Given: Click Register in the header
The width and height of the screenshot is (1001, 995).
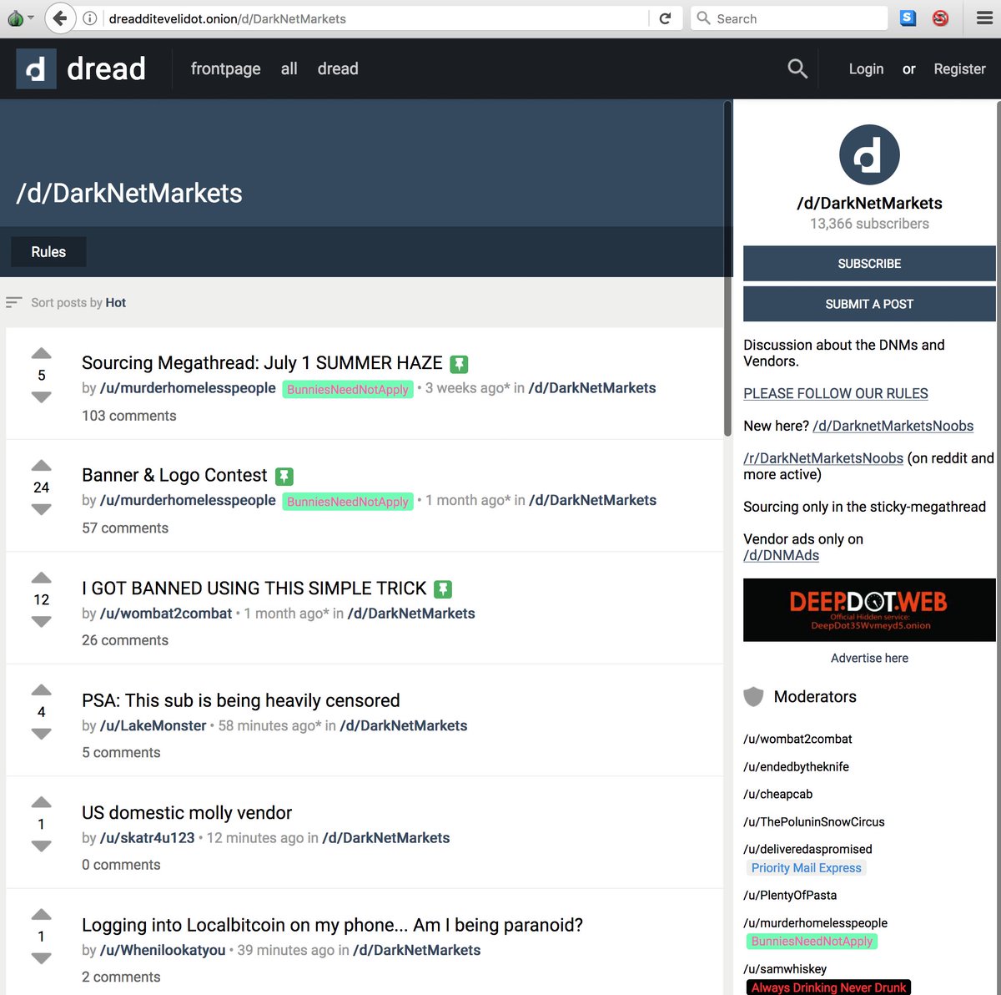Looking at the screenshot, I should pyautogui.click(x=959, y=69).
